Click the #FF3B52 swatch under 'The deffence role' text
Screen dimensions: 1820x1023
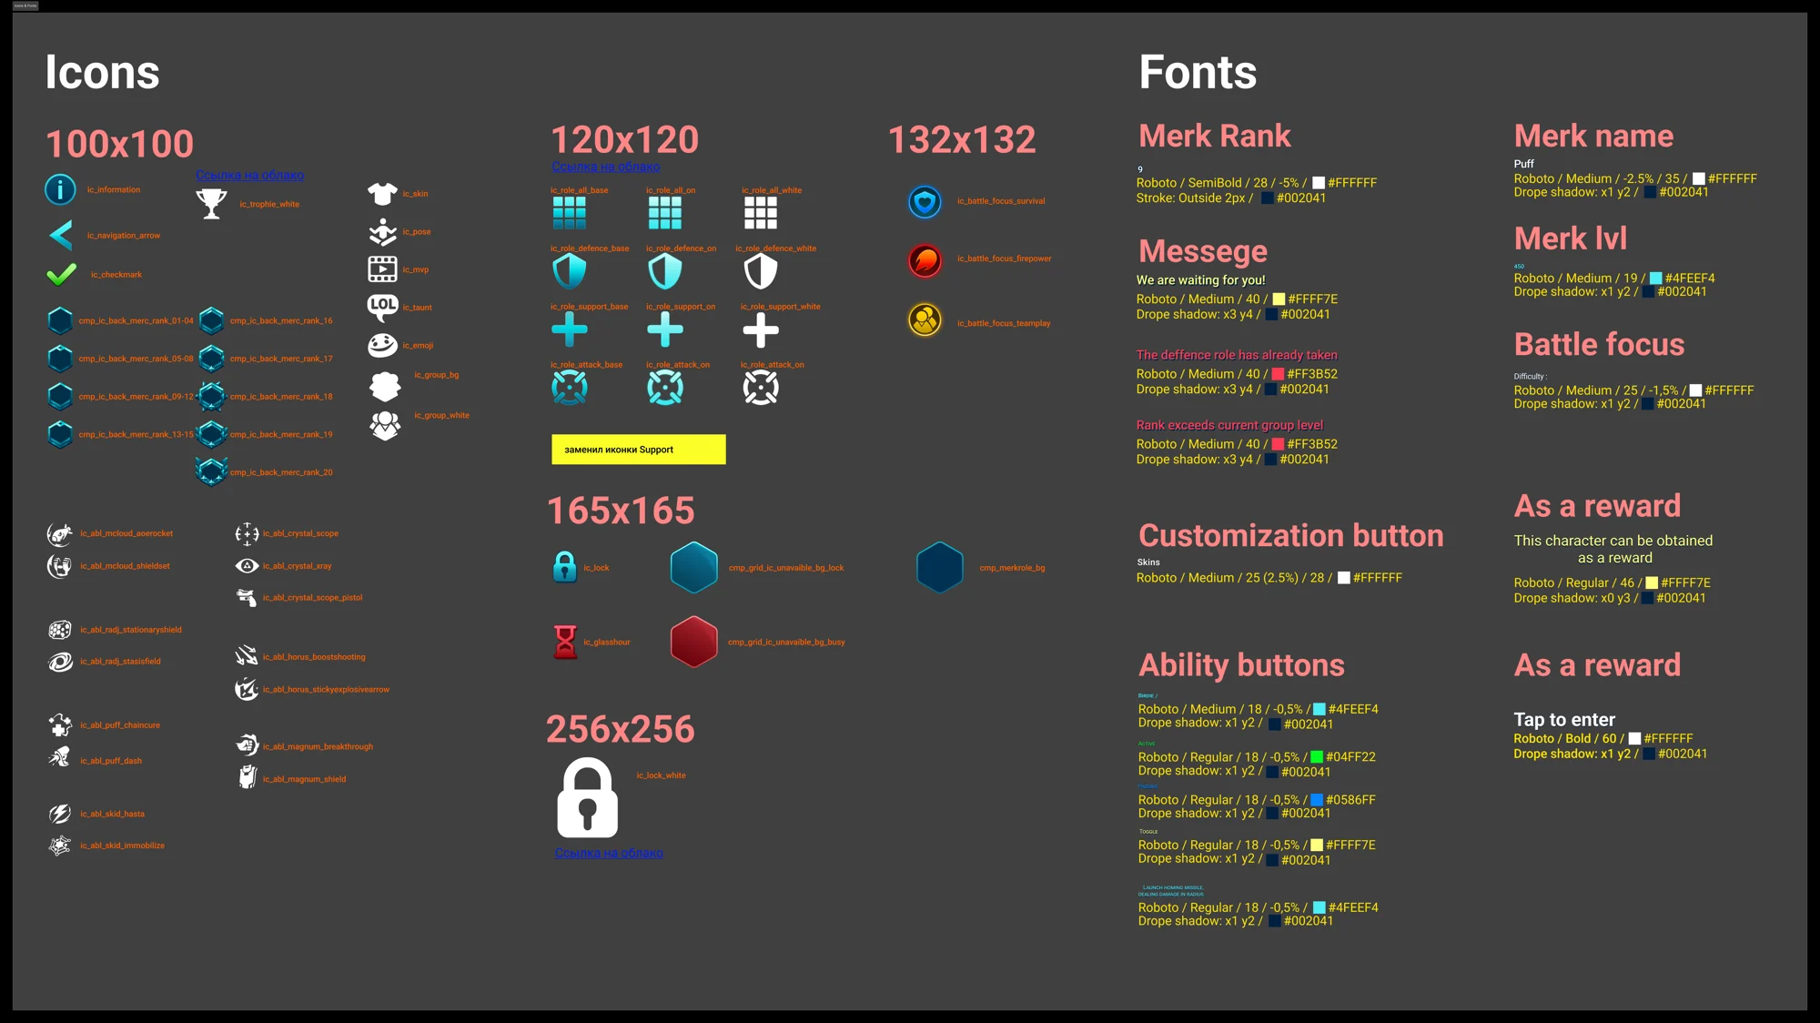pyautogui.click(x=1278, y=374)
